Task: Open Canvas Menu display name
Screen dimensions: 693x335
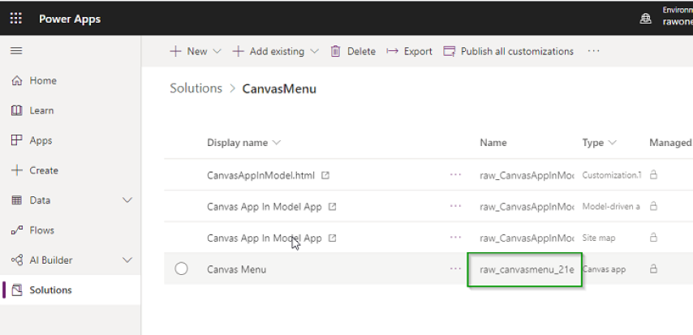Action: 236,269
